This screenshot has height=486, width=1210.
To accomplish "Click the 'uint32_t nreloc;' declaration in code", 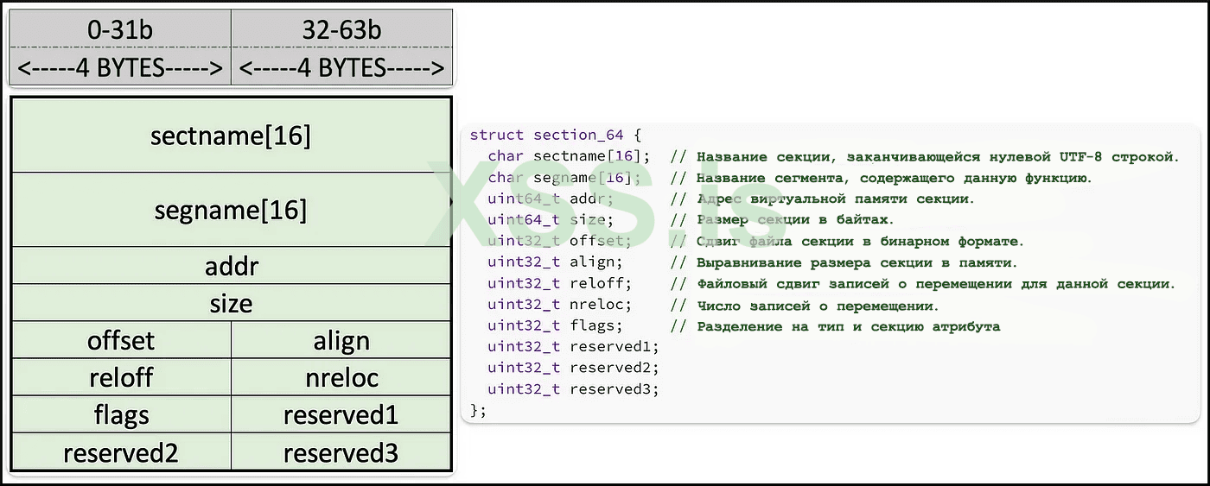I will click(x=559, y=305).
